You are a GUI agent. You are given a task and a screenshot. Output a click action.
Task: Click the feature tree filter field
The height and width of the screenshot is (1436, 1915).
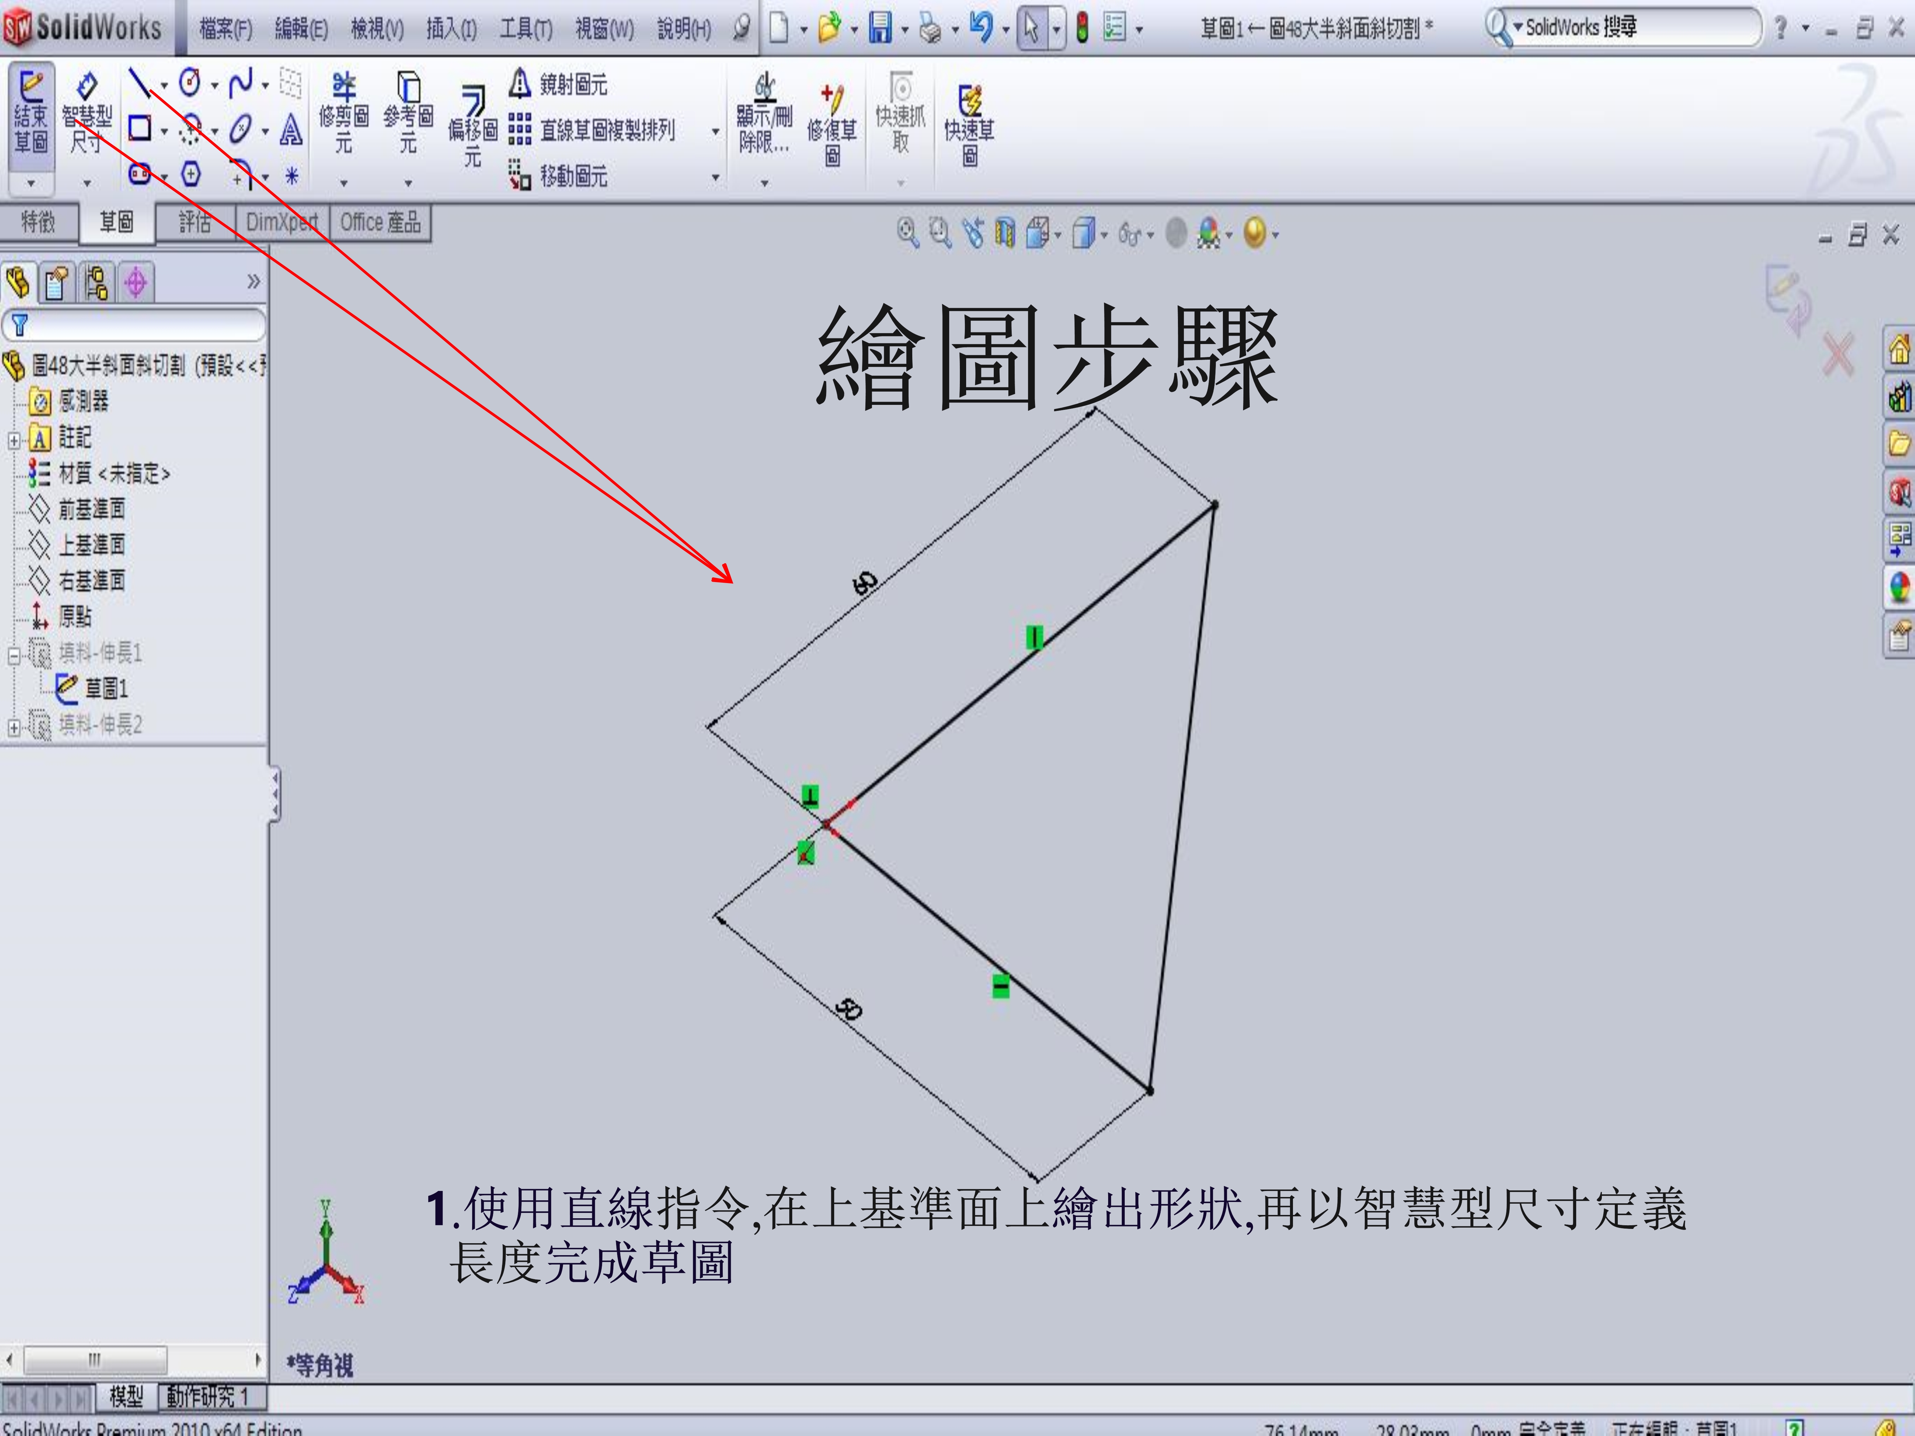click(133, 325)
